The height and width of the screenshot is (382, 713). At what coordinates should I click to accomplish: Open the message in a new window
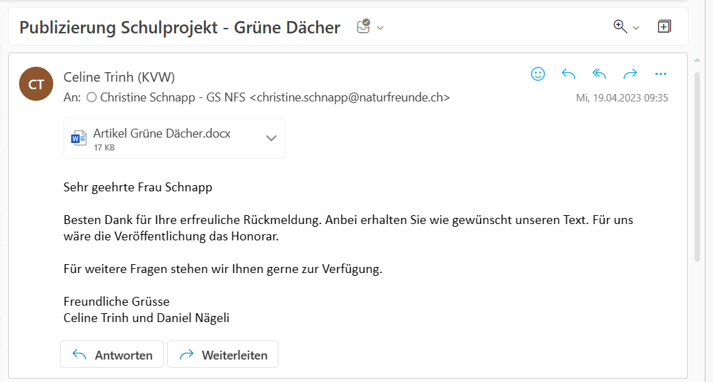click(664, 27)
